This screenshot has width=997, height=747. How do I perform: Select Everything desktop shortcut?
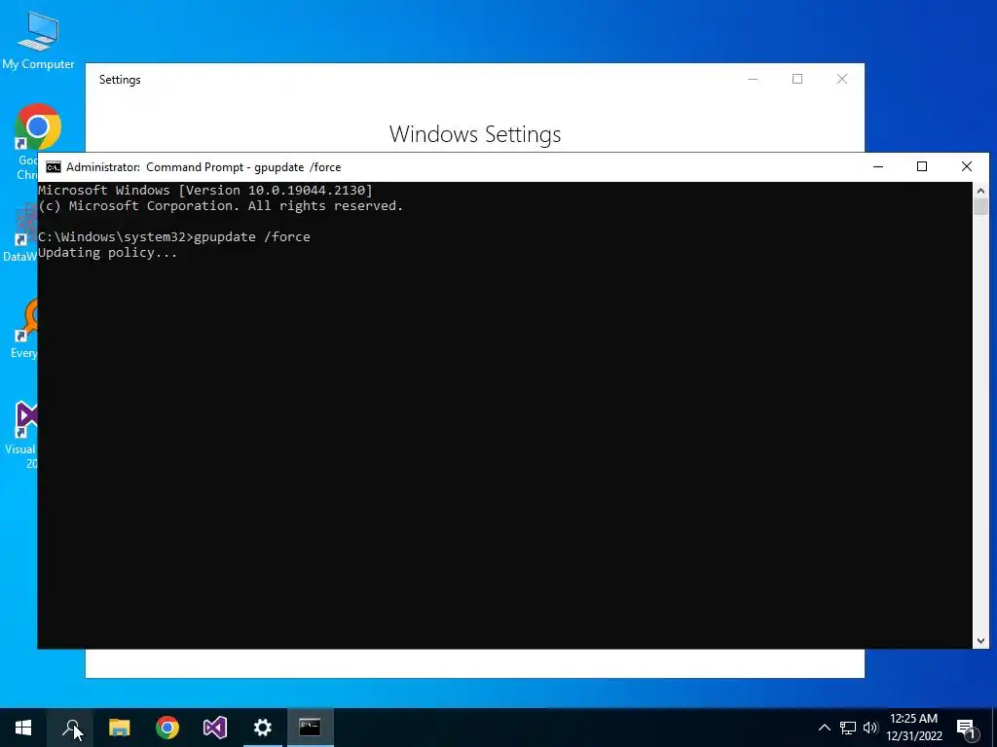click(24, 330)
